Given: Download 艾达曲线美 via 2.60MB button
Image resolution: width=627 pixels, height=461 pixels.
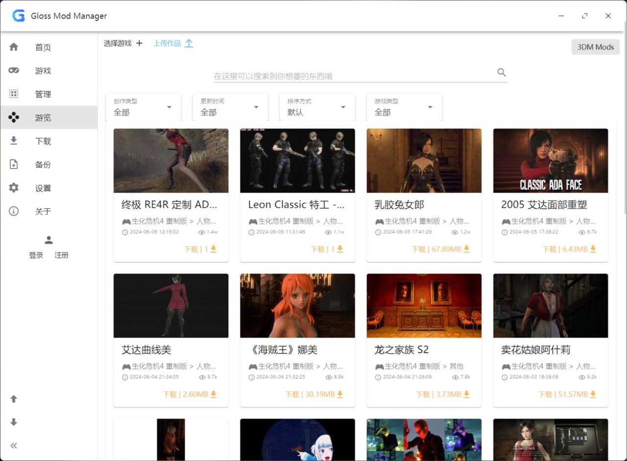Looking at the screenshot, I should [x=190, y=395].
